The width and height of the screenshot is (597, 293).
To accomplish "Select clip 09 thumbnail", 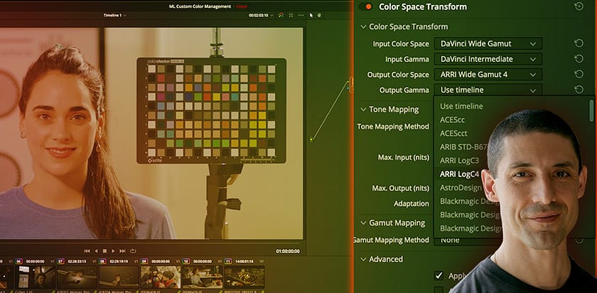I will pos(161,277).
